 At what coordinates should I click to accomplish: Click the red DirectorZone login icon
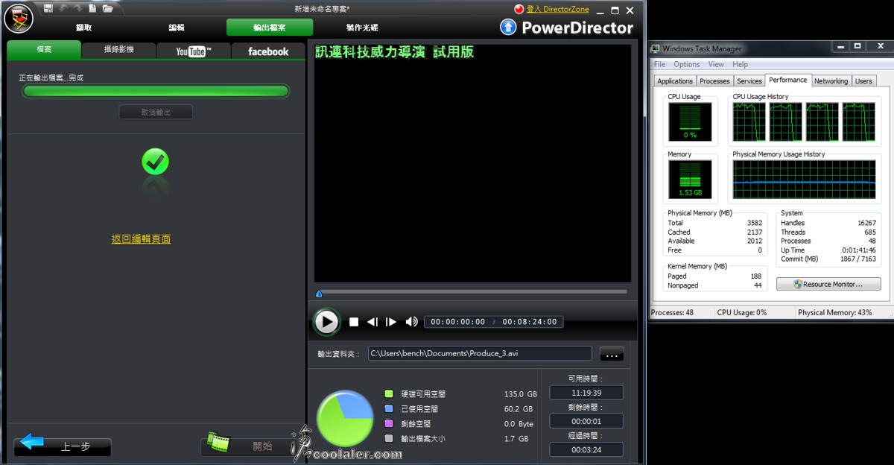(519, 9)
